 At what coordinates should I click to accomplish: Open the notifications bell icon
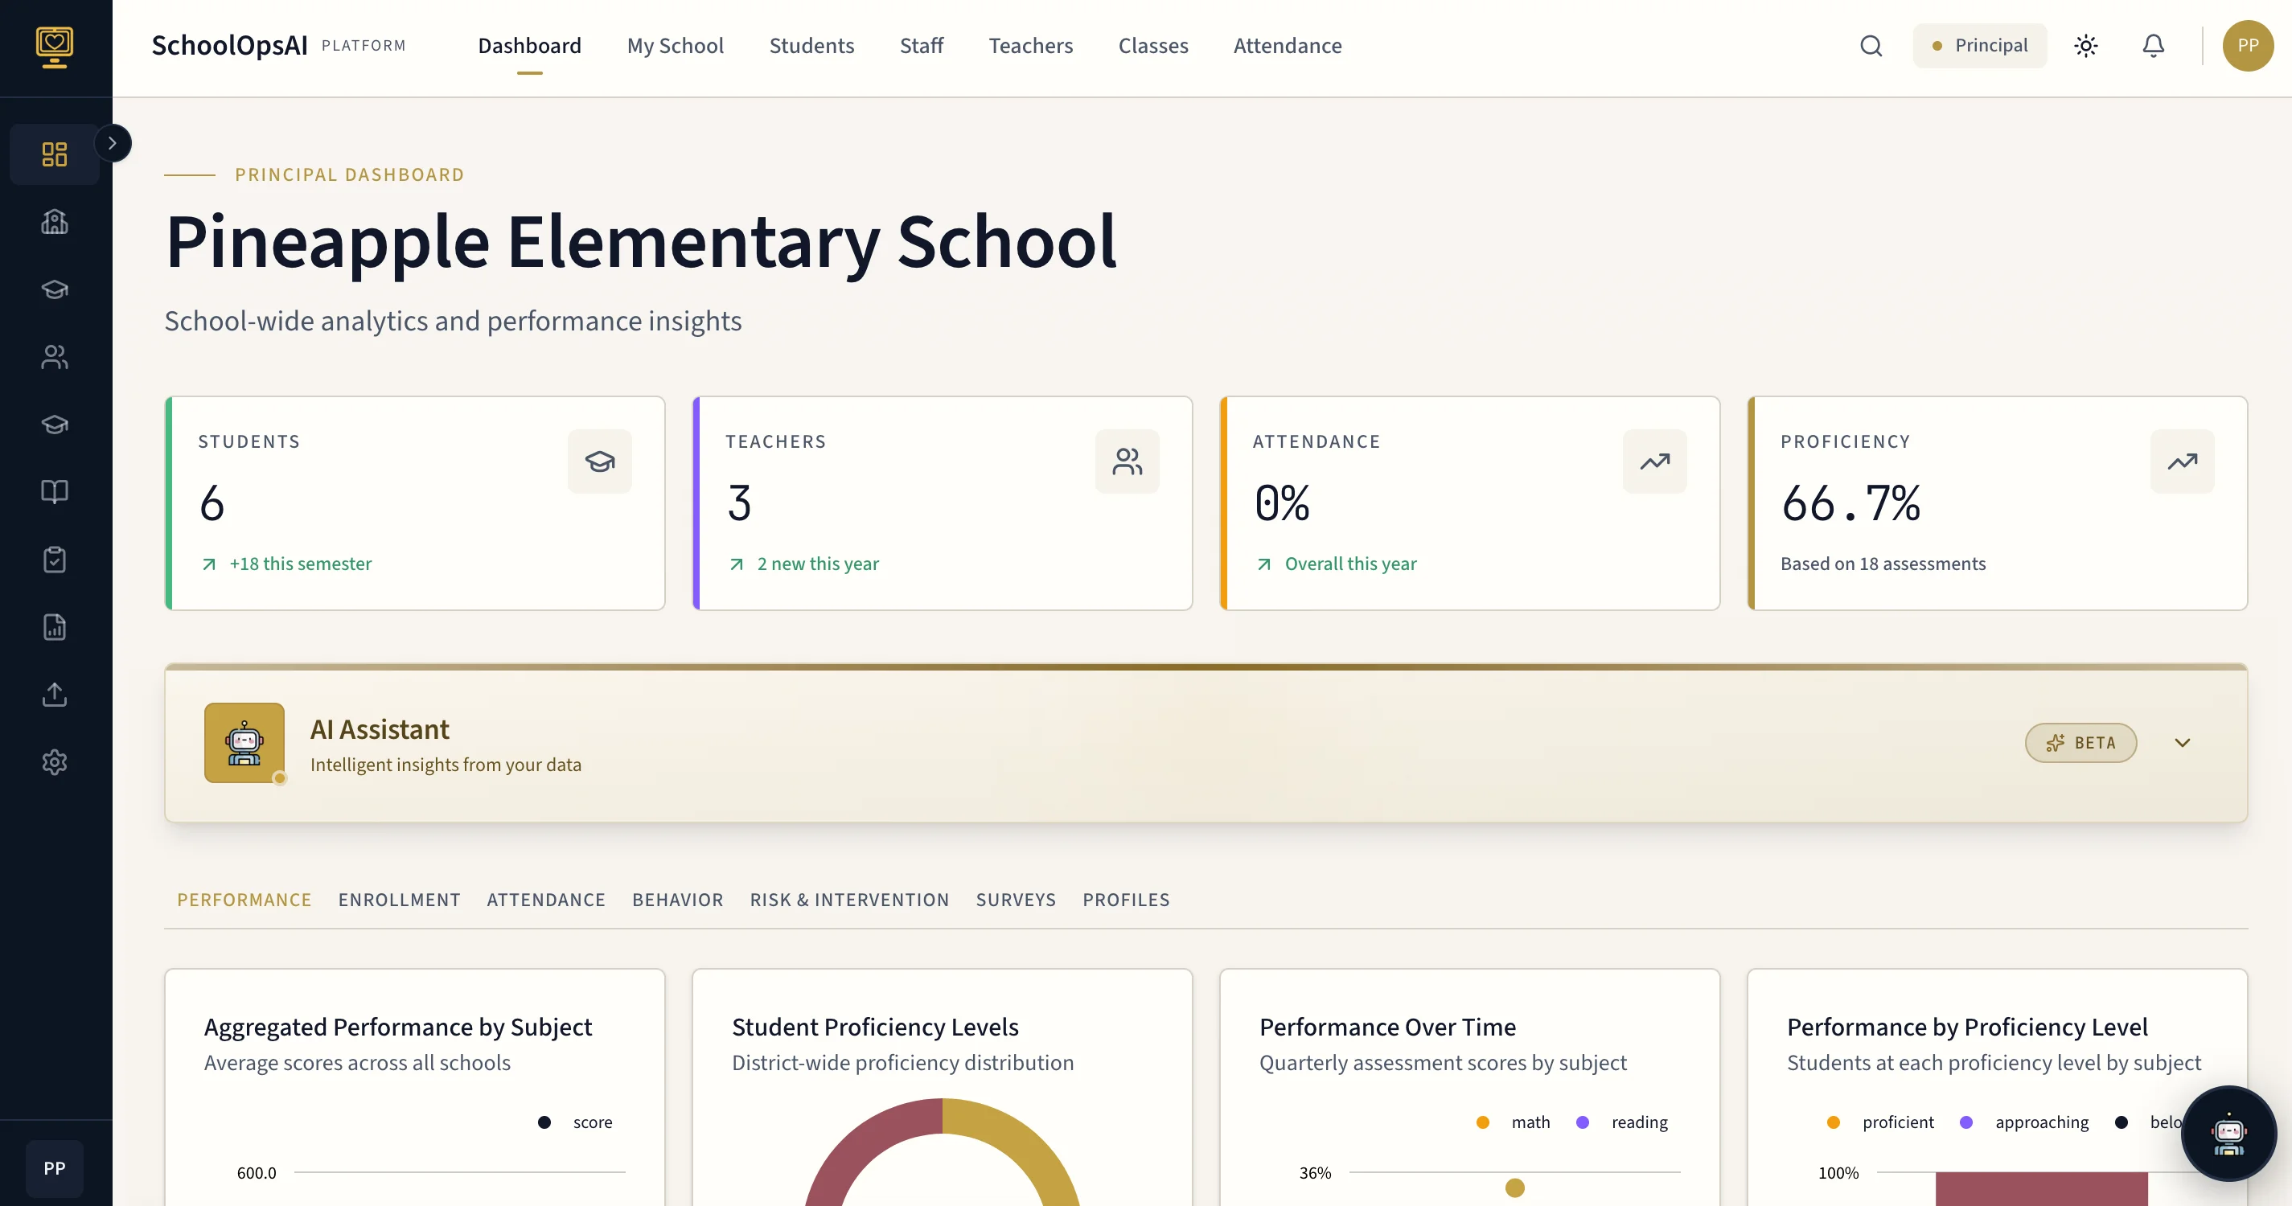pyautogui.click(x=2153, y=45)
